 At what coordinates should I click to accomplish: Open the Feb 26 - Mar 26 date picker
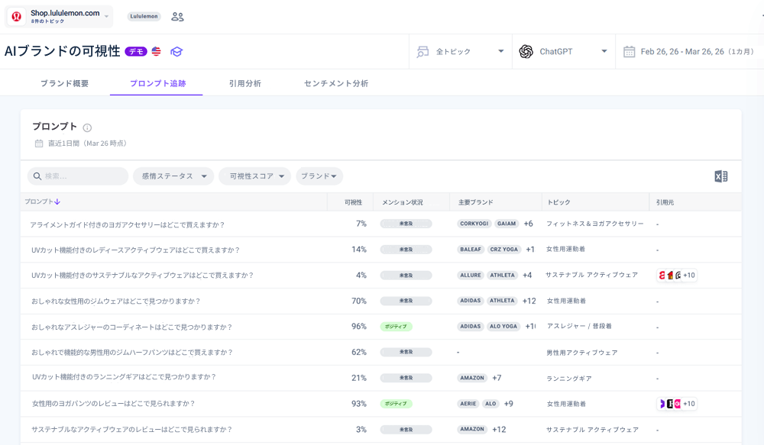(x=689, y=52)
